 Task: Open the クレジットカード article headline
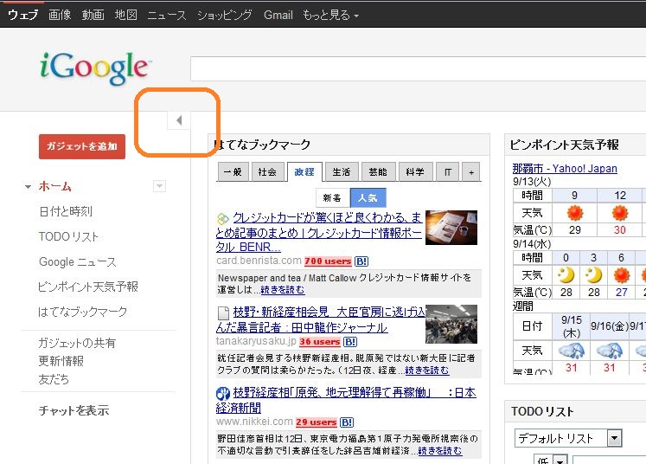click(x=319, y=232)
